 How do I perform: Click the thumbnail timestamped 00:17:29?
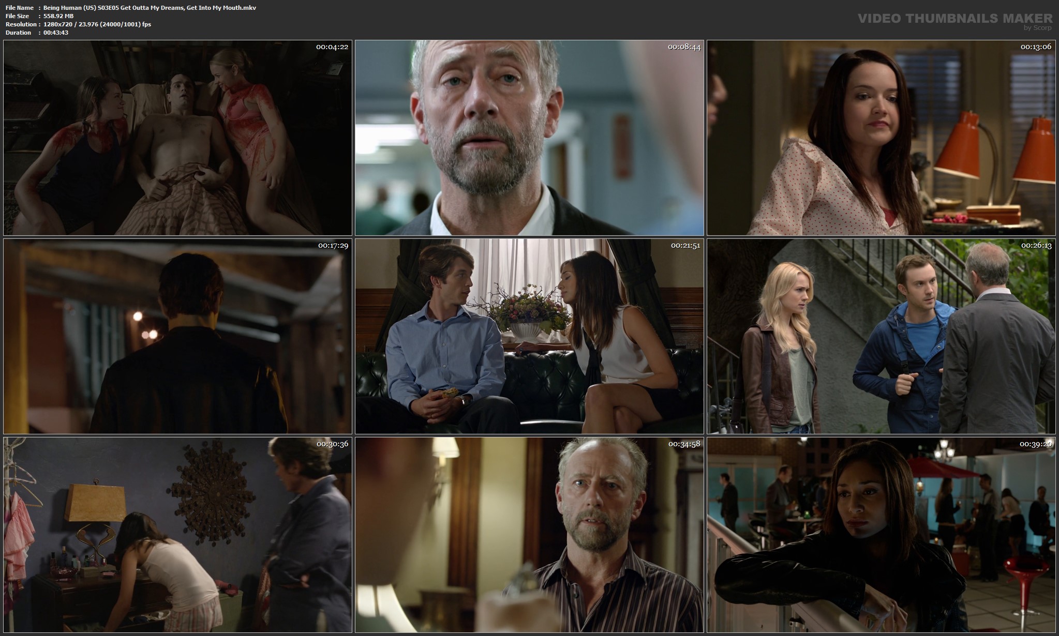(x=177, y=336)
